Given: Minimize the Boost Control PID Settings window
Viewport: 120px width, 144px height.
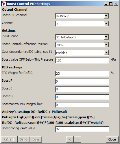Looking at the screenshot, I should pos(106,4).
